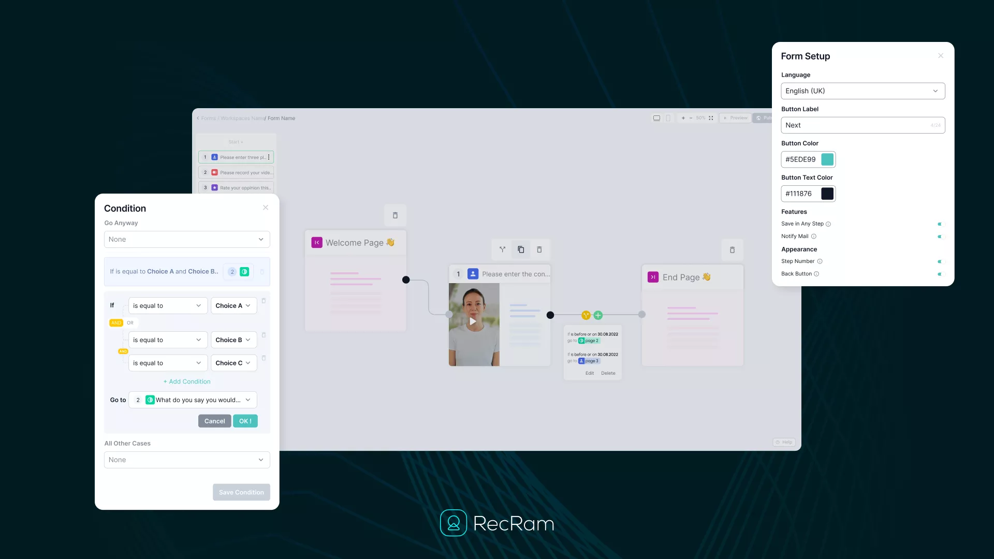Expand the Go Anyway dropdown
Viewport: 994px width, 559px height.
pos(187,240)
